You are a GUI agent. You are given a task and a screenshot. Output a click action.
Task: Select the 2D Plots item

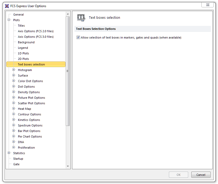pyautogui.click(x=23, y=59)
